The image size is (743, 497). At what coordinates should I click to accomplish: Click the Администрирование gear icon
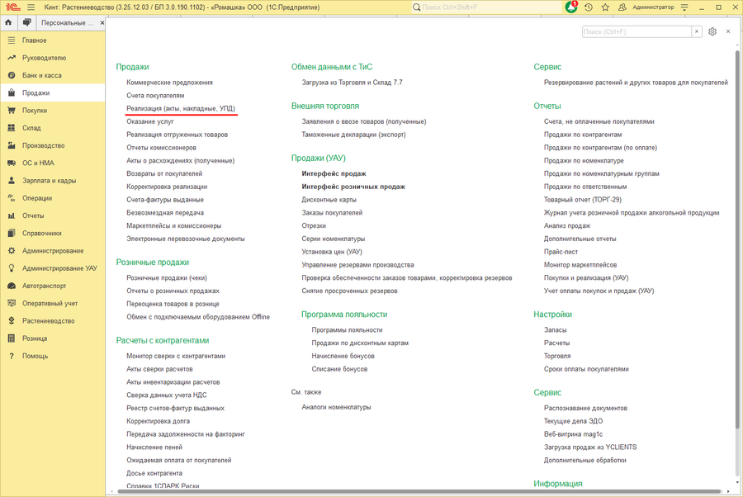coord(12,251)
